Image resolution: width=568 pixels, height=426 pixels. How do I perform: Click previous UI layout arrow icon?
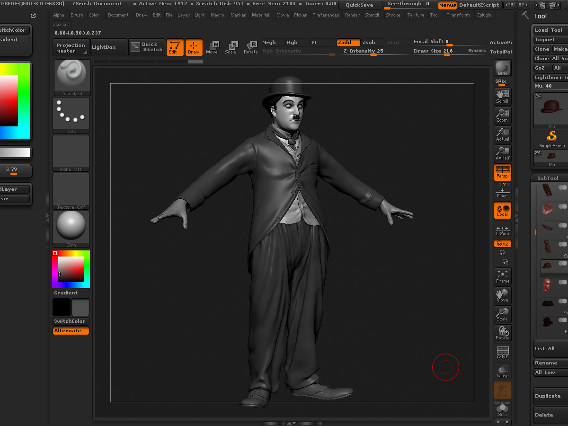pos(510,5)
